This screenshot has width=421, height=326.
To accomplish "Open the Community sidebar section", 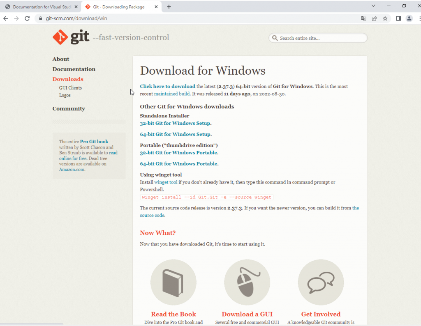I will pyautogui.click(x=69, y=108).
